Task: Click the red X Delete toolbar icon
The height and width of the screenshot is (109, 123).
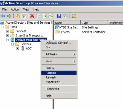Action: click(32, 16)
